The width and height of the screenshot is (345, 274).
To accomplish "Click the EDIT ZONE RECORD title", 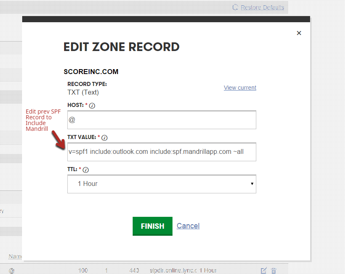I will click(122, 47).
